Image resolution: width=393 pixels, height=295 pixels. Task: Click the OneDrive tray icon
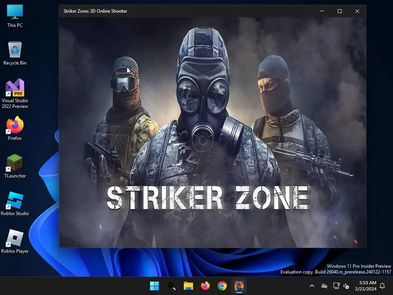tap(324, 286)
